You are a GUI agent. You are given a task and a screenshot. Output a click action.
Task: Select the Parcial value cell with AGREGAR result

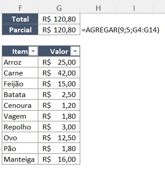click(59, 30)
